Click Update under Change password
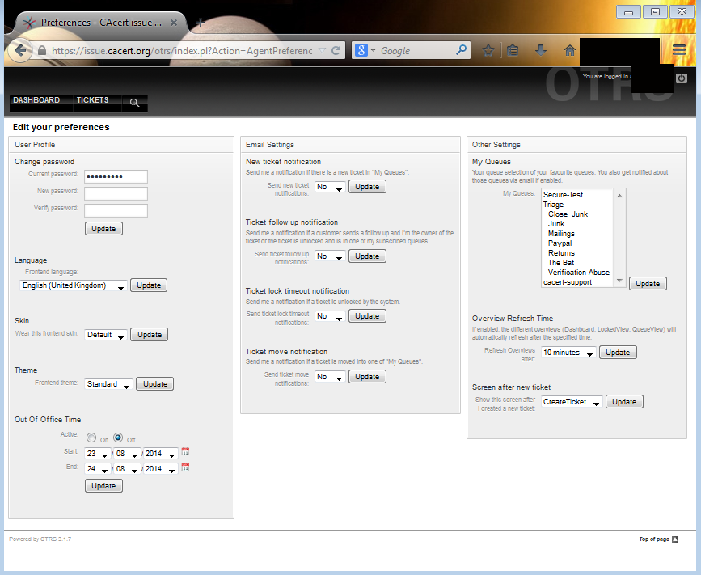Viewport: 701px width, 575px height. point(103,229)
